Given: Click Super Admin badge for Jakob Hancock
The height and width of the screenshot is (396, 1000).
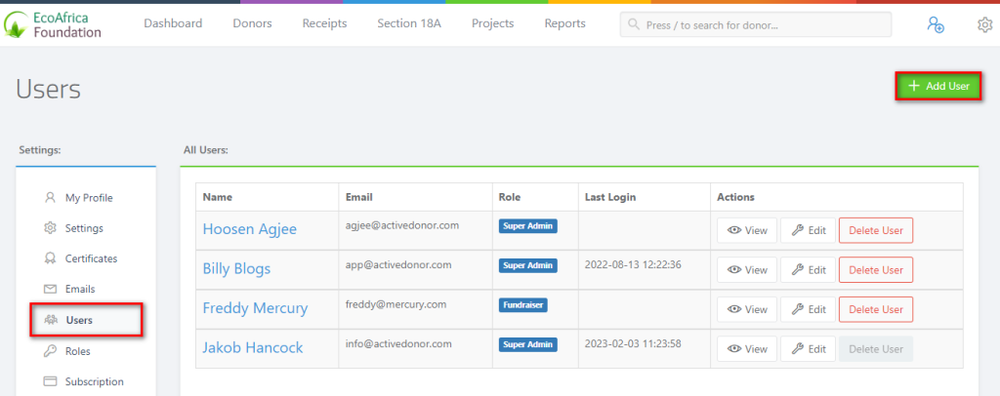Looking at the screenshot, I should tap(528, 344).
